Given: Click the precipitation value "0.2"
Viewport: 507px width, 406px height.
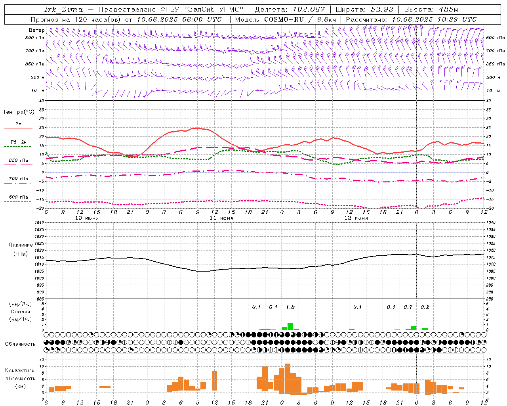Looking at the screenshot, I should click(425, 307).
